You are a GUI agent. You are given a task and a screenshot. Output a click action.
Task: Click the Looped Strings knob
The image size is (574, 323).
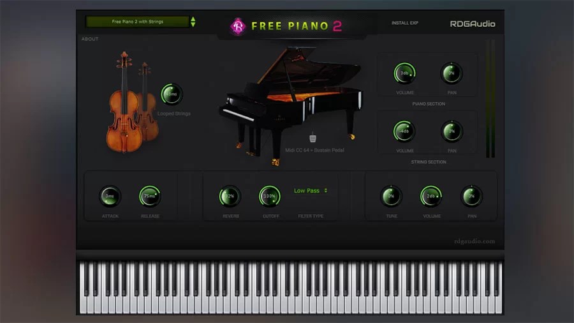(172, 94)
